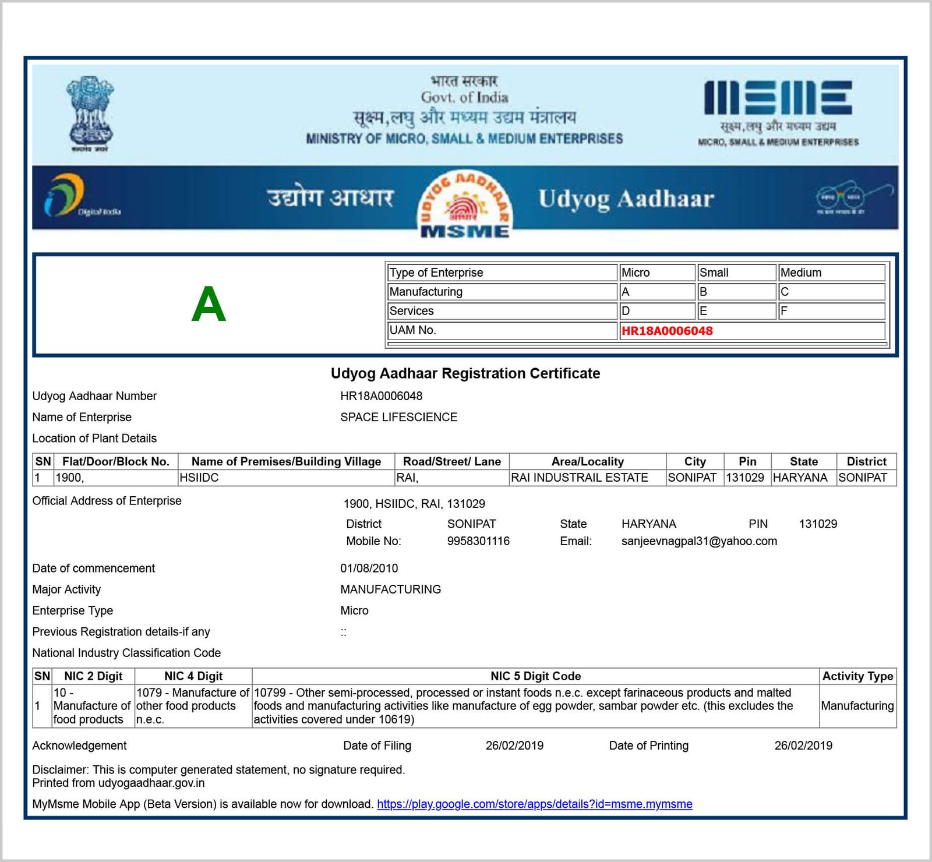Click the '1900,' flat number cell
This screenshot has height=862, width=932.
(x=116, y=478)
